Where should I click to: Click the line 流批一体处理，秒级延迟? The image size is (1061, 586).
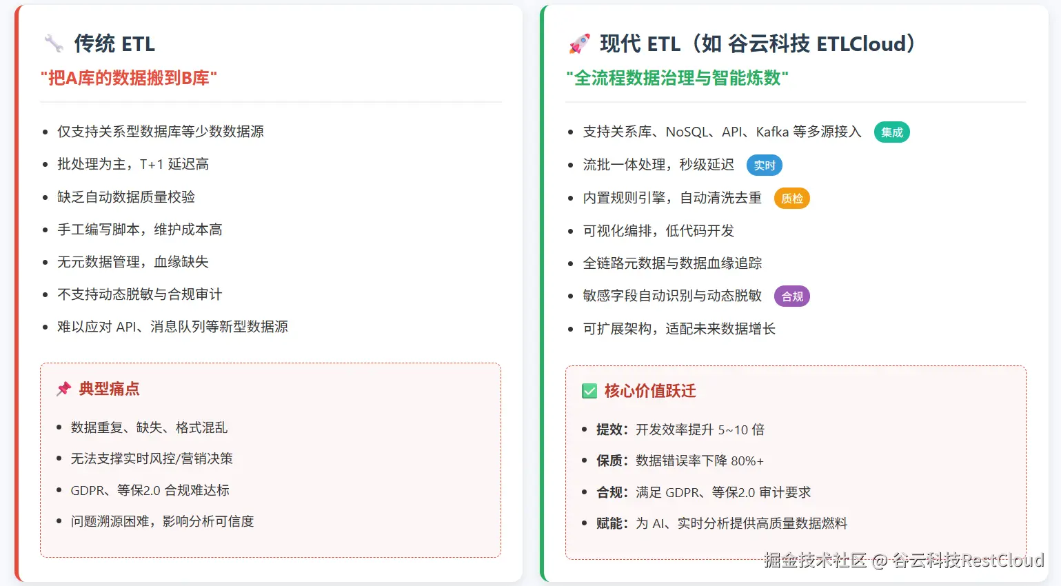659,165
